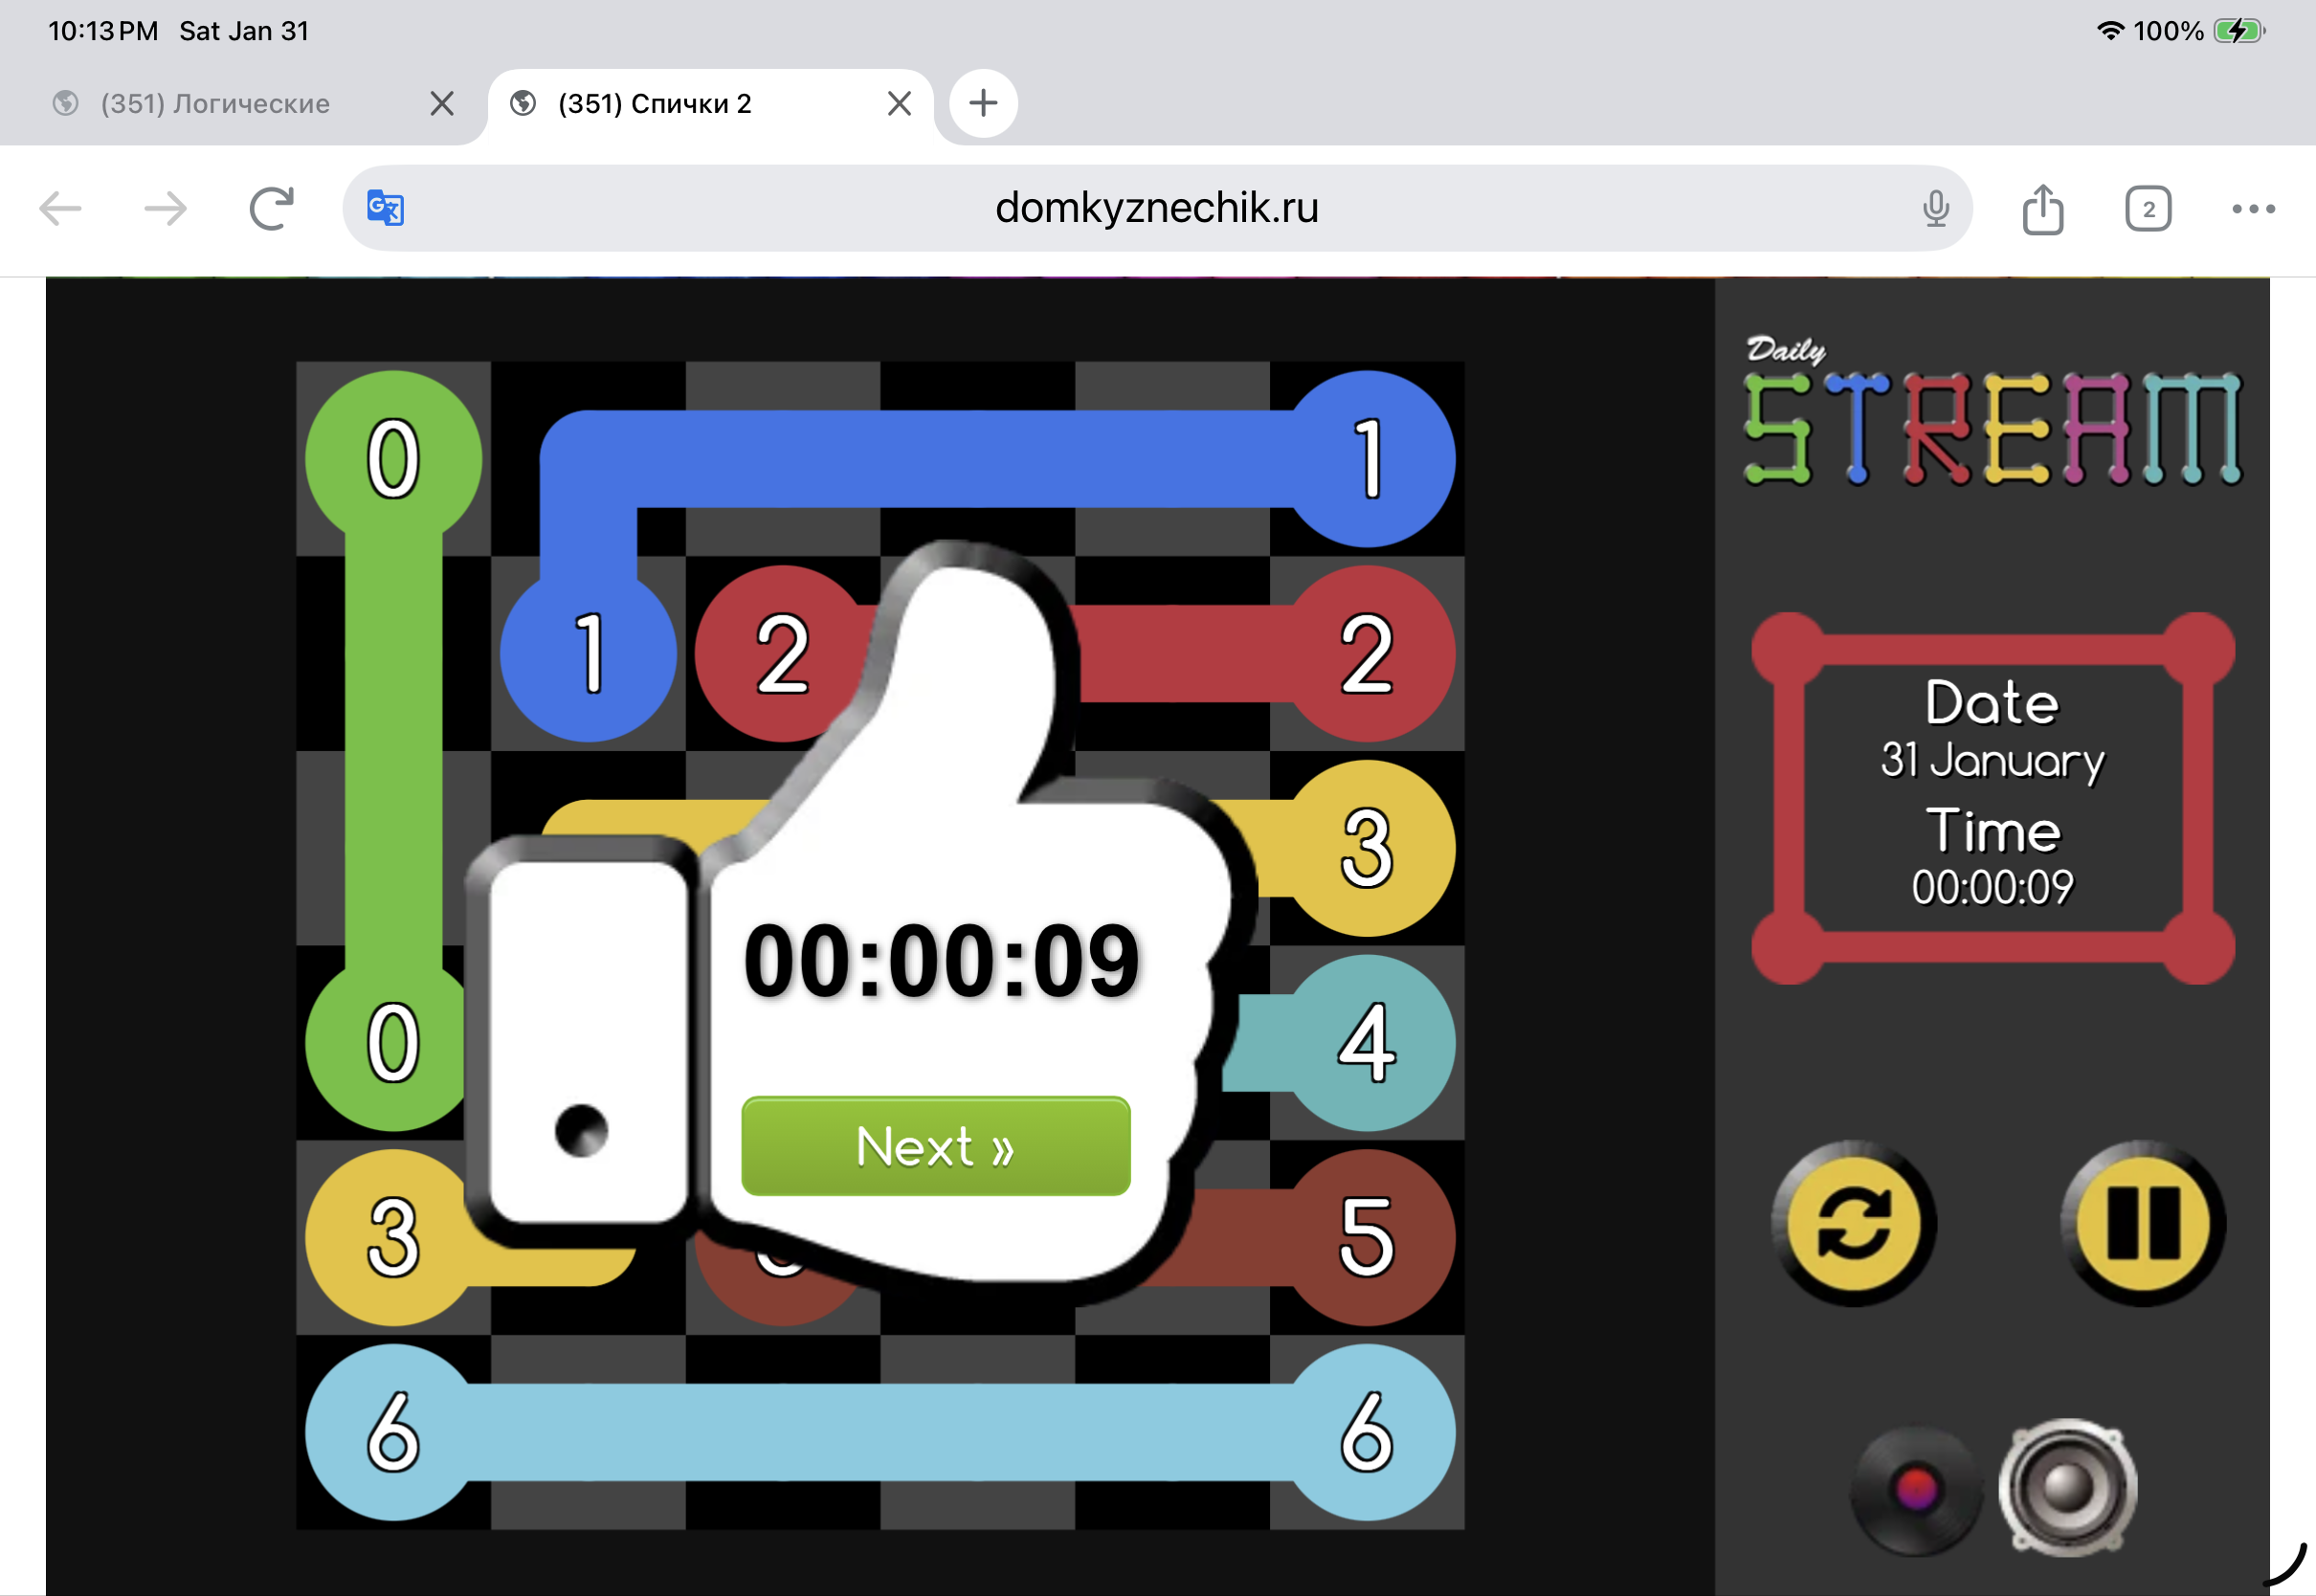Click the yellow restart level icon
The width and height of the screenshot is (2316, 1596).
click(x=1853, y=1223)
